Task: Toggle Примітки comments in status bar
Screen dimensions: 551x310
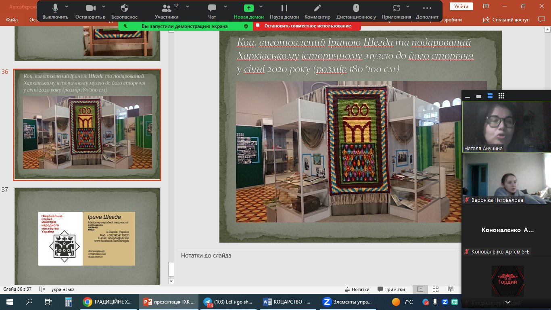Action: 391,289
